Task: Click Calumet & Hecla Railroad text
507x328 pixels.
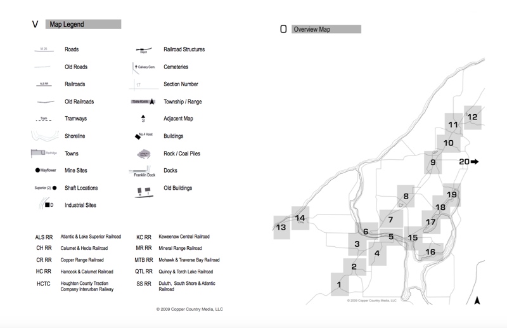Action: pyautogui.click(x=84, y=248)
